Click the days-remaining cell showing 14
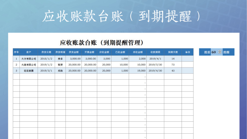 (x=173, y=59)
